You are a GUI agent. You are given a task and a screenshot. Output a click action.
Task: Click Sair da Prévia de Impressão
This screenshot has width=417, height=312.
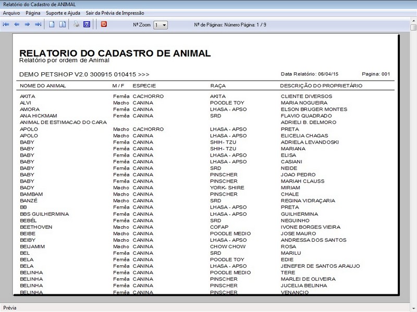tap(115, 13)
